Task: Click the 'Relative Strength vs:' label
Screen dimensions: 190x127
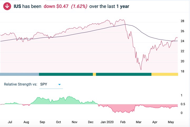Action: click(x=21, y=84)
